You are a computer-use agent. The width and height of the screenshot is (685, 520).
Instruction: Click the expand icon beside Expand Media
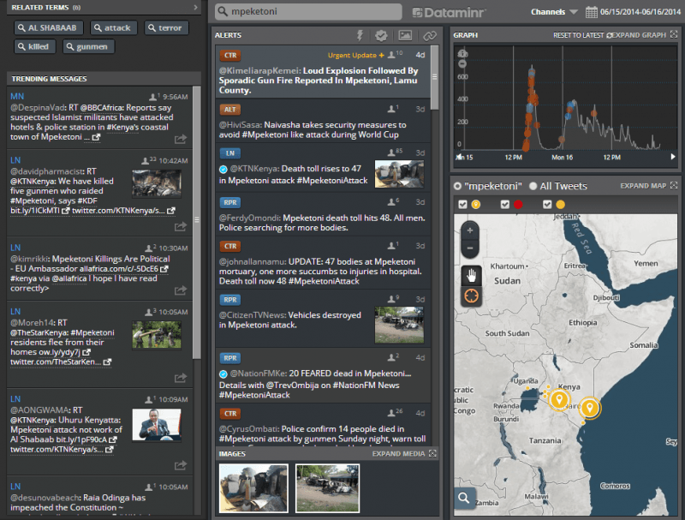pyautogui.click(x=432, y=453)
